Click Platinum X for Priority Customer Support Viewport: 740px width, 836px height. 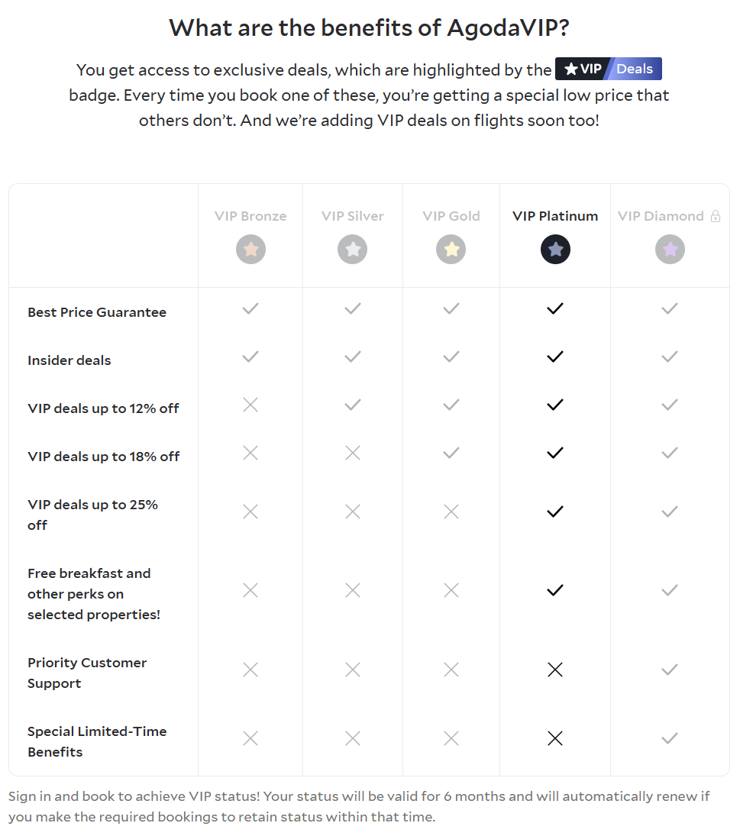[x=555, y=670]
